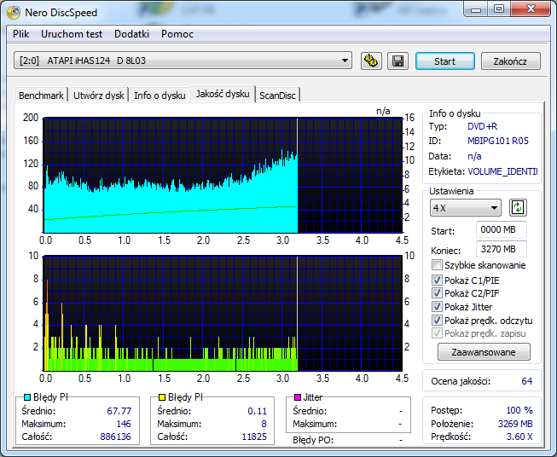This screenshot has height=457, width=557.
Task: Minimize the Nero DiscSpeed window
Action: tap(476, 9)
